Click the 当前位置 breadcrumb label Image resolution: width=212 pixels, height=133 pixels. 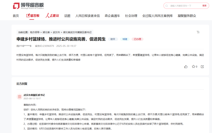[x=24, y=32]
